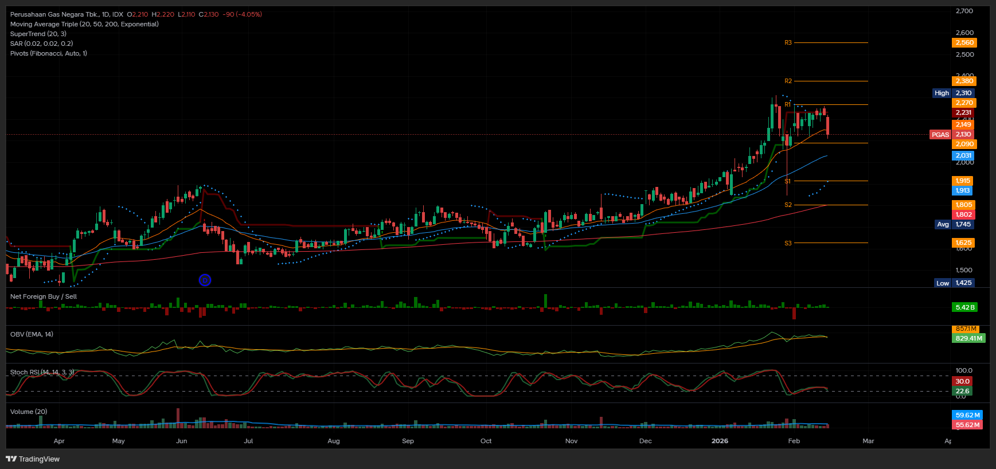Viewport: 996px width, 469px height.
Task: Select the Perusahaan Gas Negara Tbk. symbol title
Action: tap(67, 14)
